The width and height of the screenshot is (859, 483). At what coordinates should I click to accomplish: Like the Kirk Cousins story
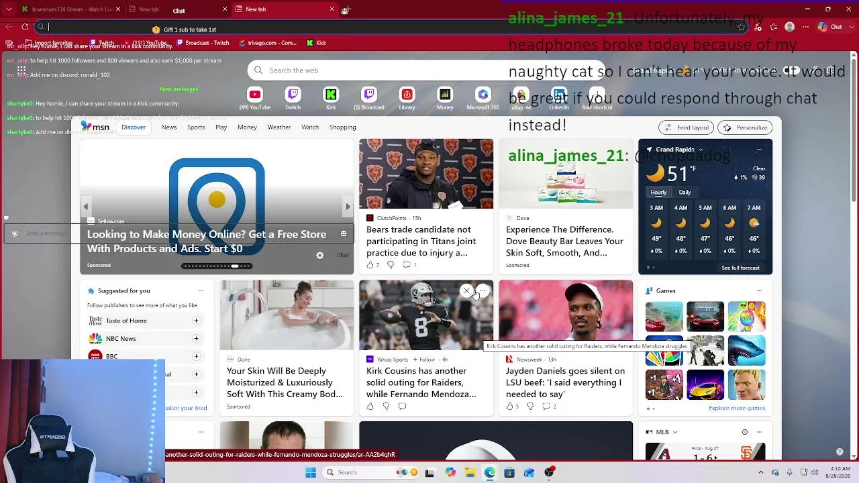click(x=370, y=406)
